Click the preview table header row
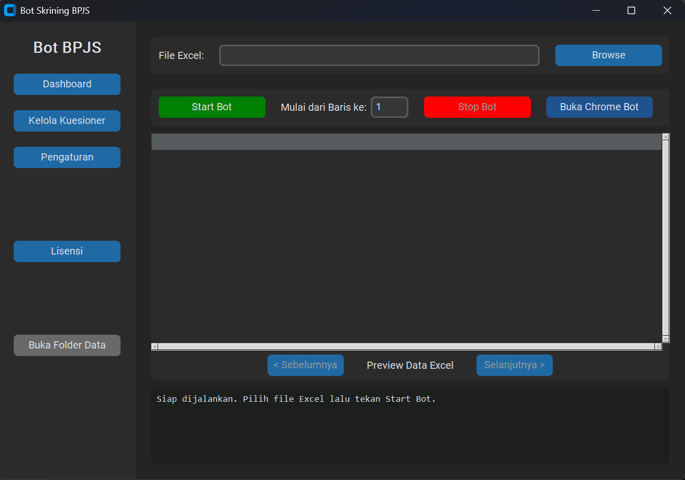 [x=406, y=142]
